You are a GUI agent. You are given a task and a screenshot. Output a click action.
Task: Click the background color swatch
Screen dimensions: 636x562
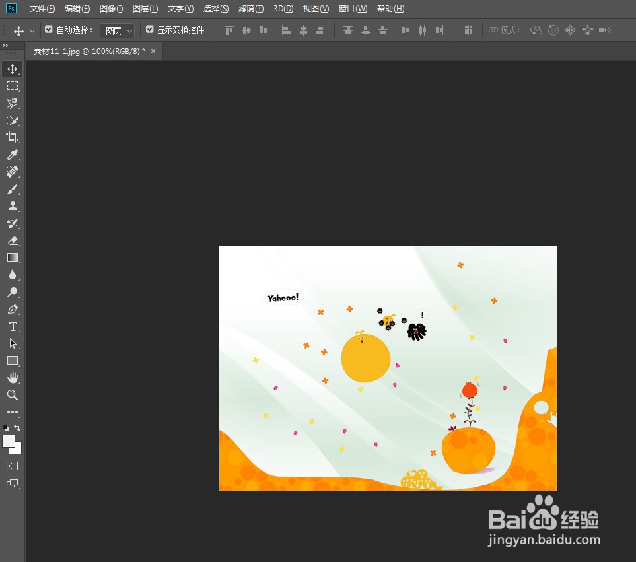click(18, 450)
